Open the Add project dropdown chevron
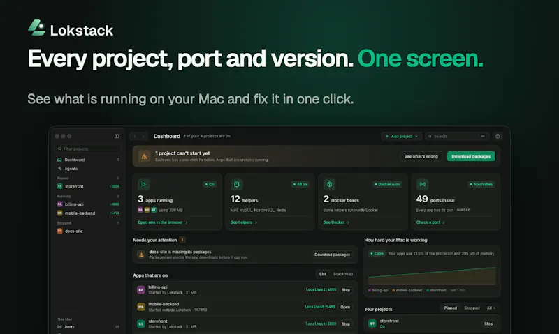559x334 pixels. click(416, 136)
